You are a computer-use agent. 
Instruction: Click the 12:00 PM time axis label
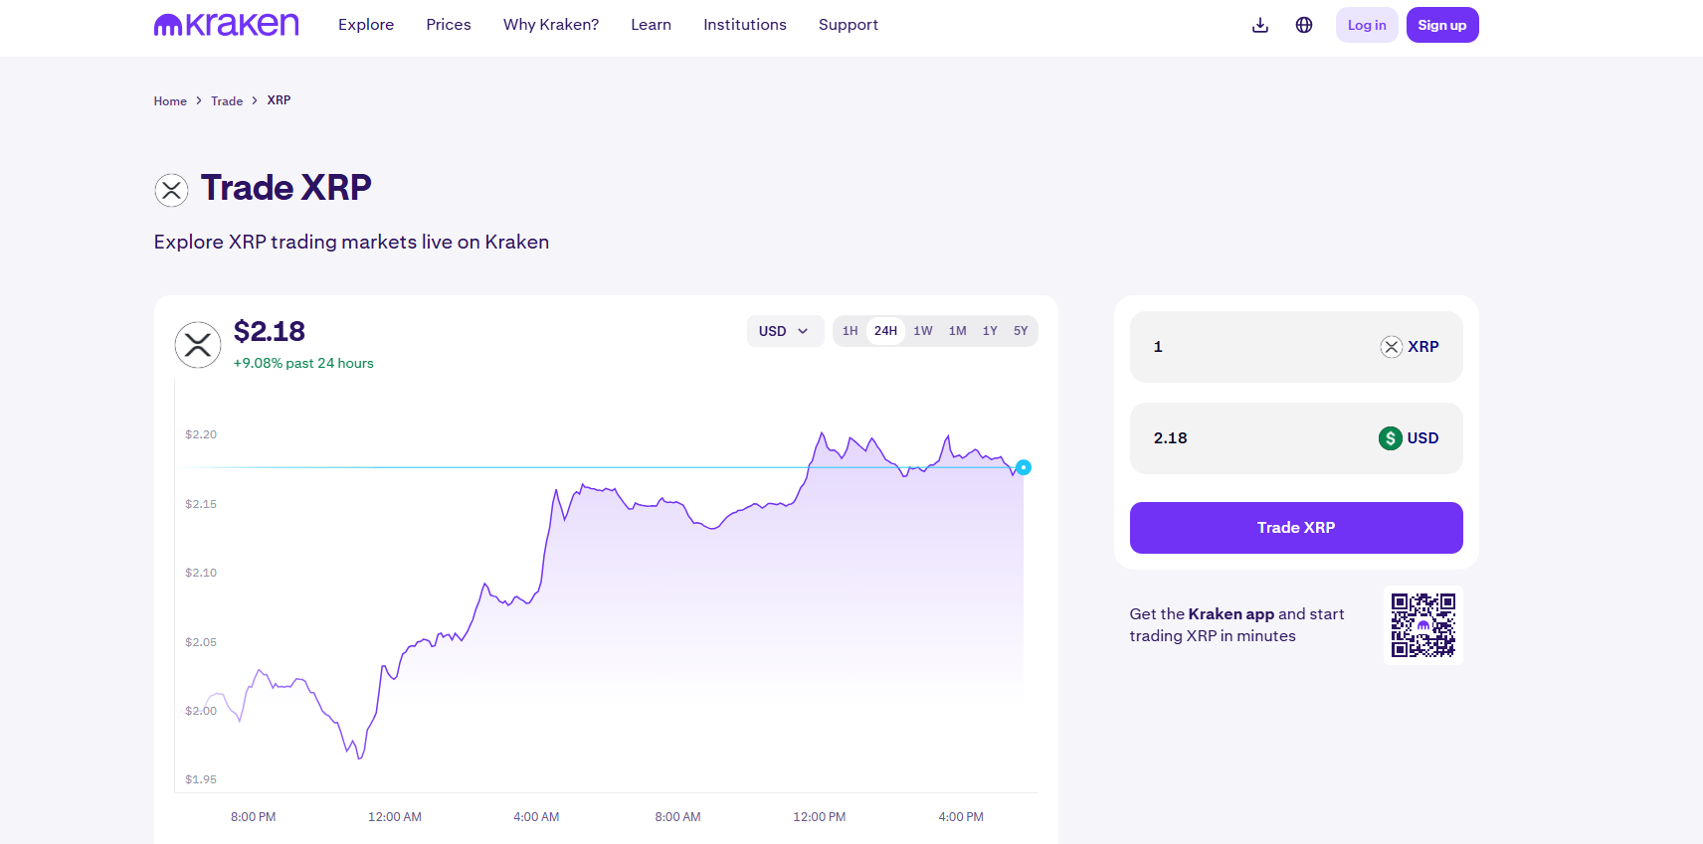(x=820, y=817)
